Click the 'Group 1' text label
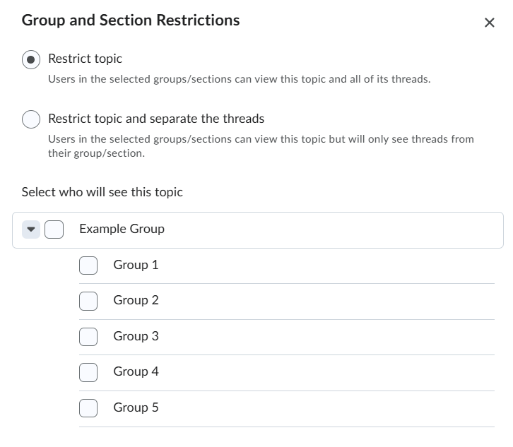 point(136,265)
